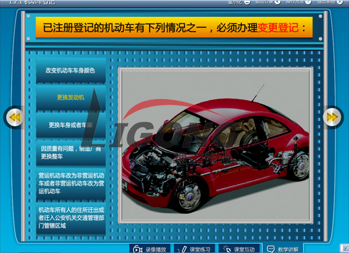Select 因质量有问题 更换整车 item
The width and height of the screenshot is (349, 253).
71,152
